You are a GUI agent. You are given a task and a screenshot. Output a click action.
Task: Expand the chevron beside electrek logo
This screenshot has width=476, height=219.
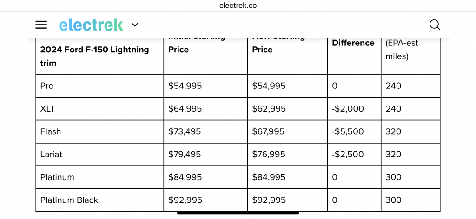pos(135,25)
